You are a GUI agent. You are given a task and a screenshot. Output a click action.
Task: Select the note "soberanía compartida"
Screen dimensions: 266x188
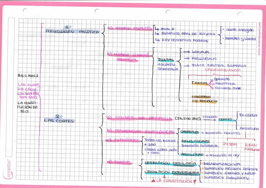point(199,146)
